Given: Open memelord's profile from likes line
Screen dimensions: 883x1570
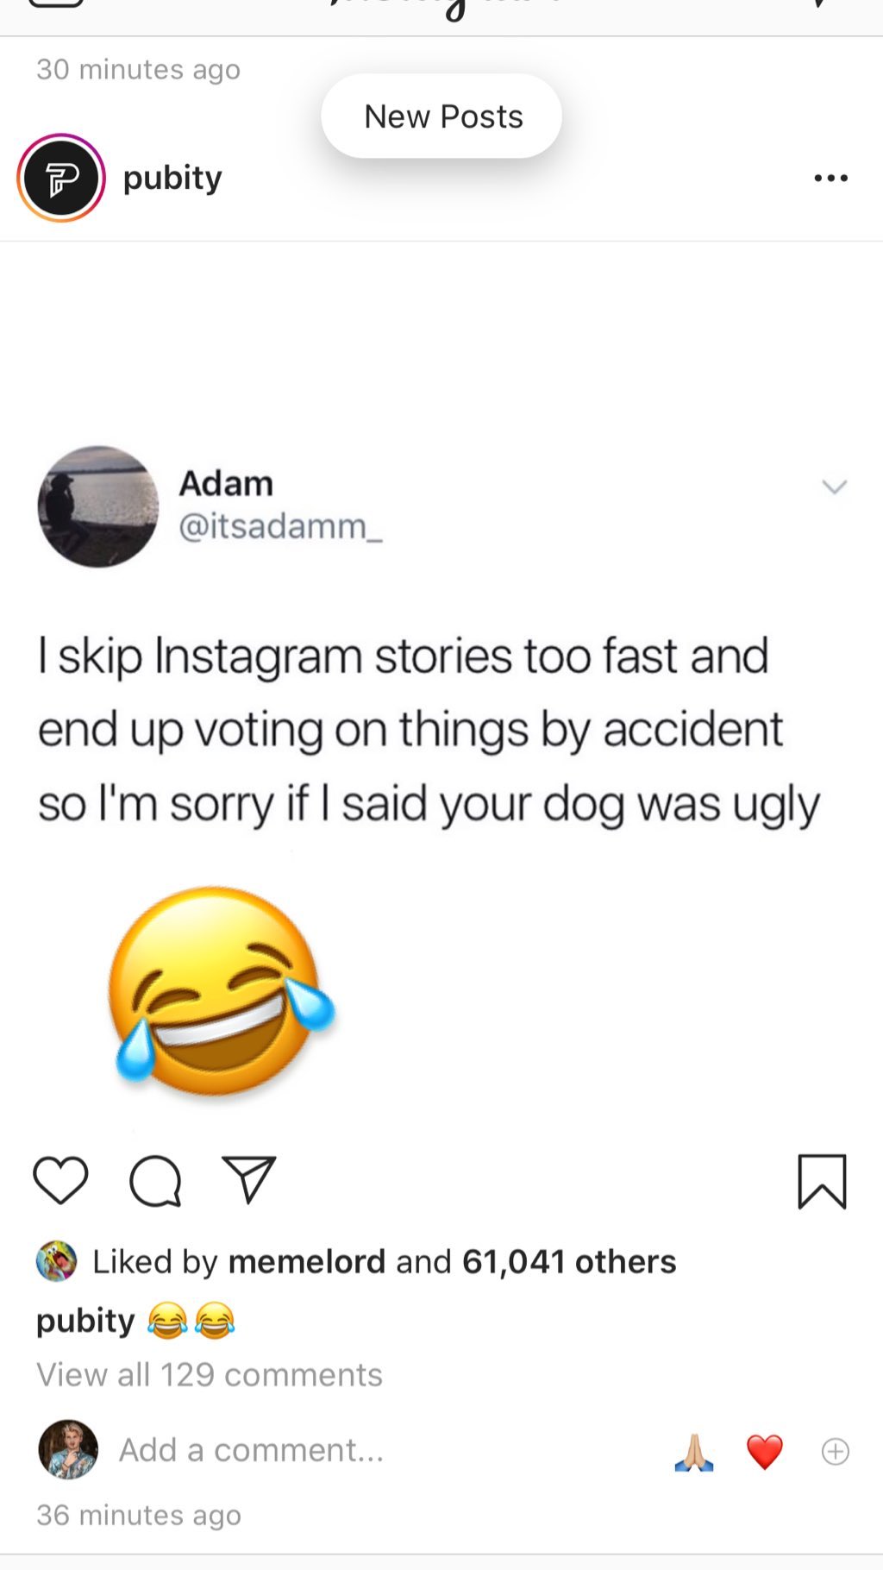Looking at the screenshot, I should [306, 1261].
